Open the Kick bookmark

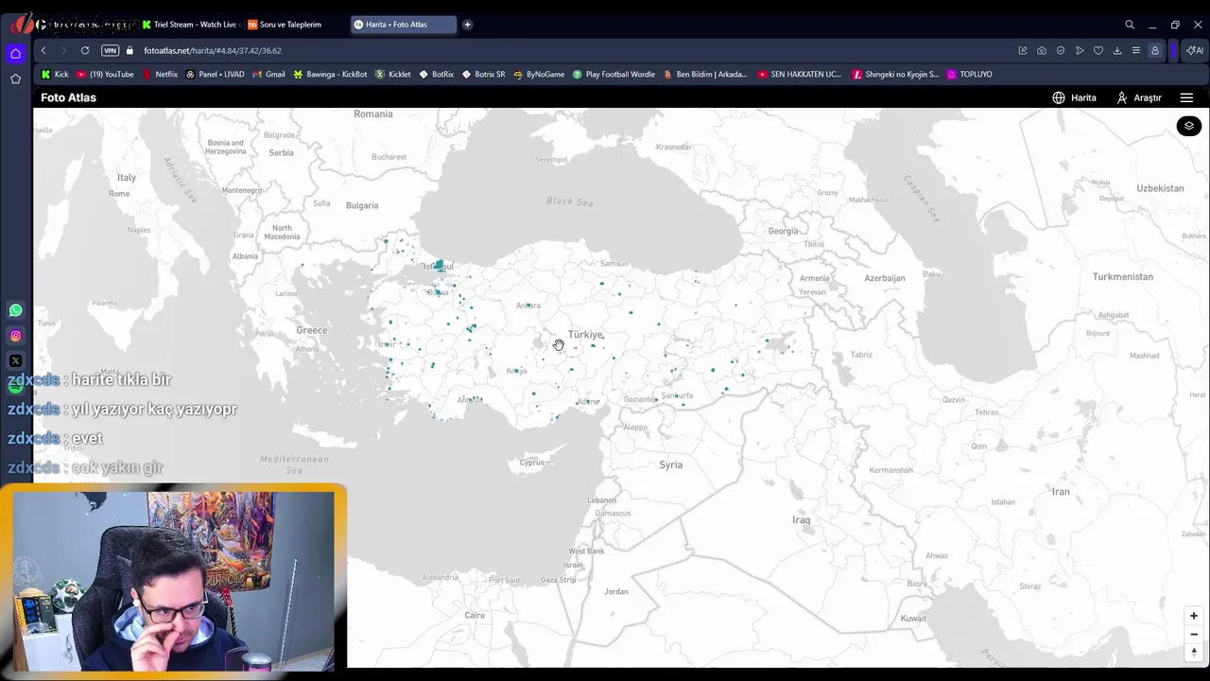coord(55,74)
